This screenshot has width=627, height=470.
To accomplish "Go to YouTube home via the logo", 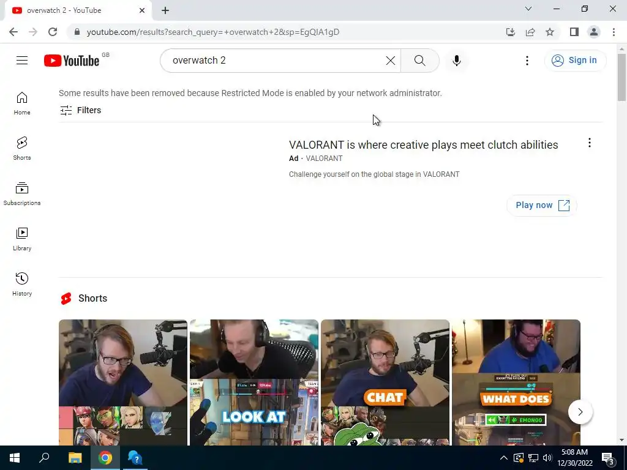I will point(72,61).
